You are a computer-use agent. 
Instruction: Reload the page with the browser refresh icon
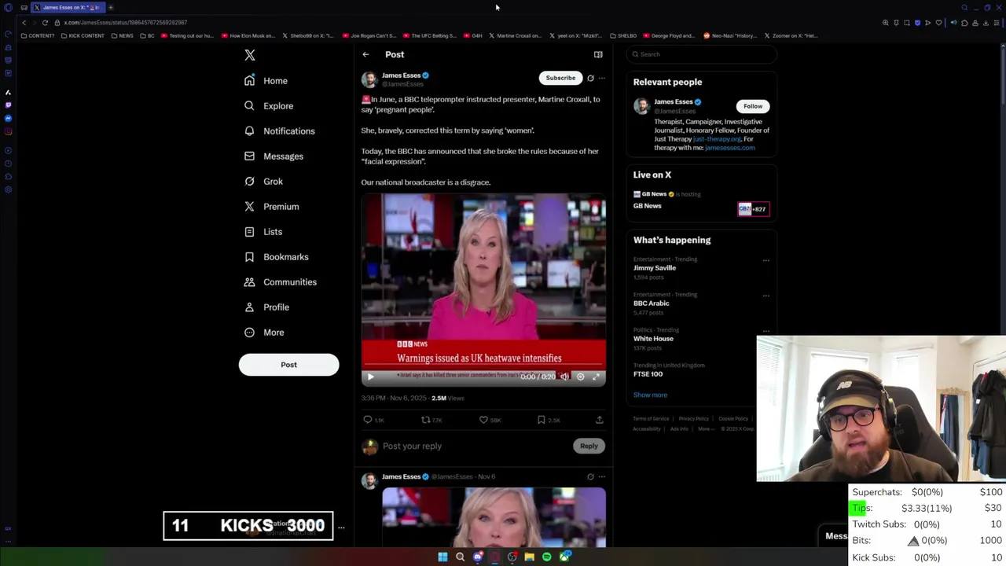[x=45, y=23]
